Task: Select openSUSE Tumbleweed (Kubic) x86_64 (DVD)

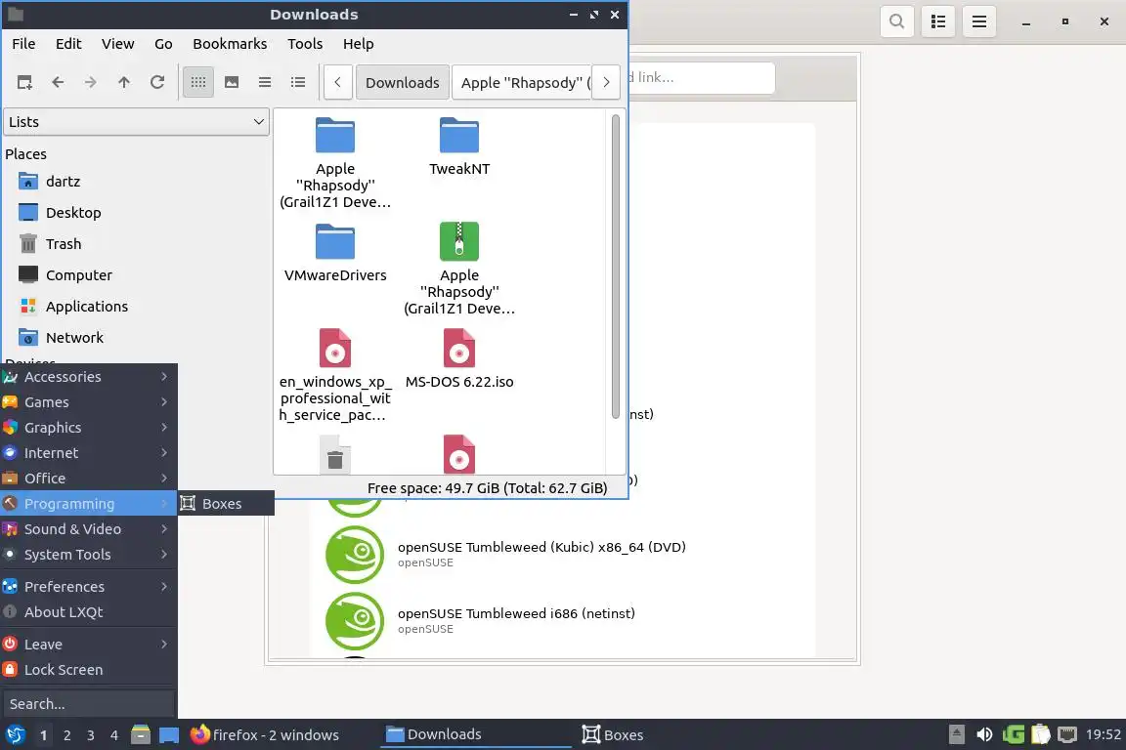Action: point(563,554)
